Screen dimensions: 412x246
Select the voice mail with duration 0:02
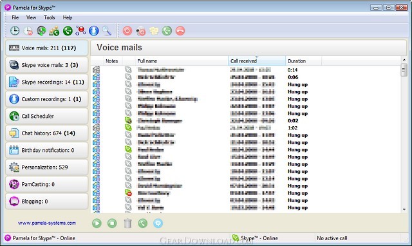[246, 120]
